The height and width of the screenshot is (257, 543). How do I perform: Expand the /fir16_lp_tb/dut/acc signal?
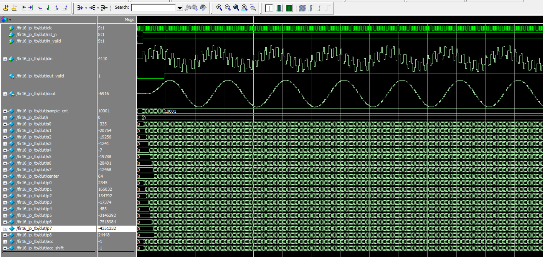(5, 242)
